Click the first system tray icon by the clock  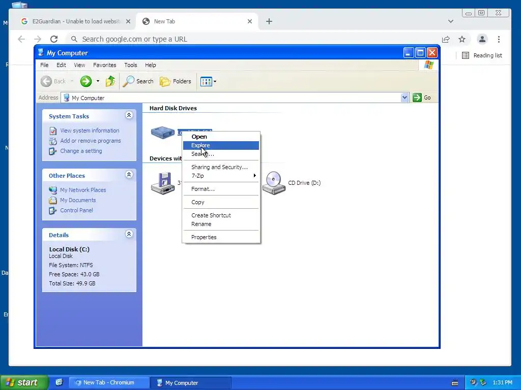(x=473, y=382)
